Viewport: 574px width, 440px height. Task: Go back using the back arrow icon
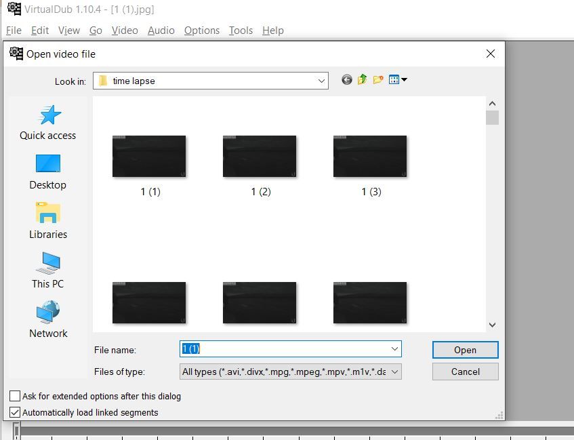click(x=347, y=79)
